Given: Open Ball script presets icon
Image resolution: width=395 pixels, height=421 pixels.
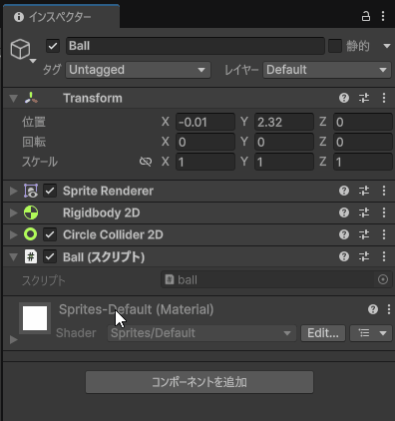Looking at the screenshot, I should click(x=364, y=256).
